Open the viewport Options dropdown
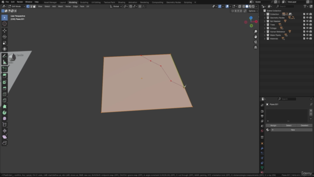The width and height of the screenshot is (314, 177). [x=253, y=11]
